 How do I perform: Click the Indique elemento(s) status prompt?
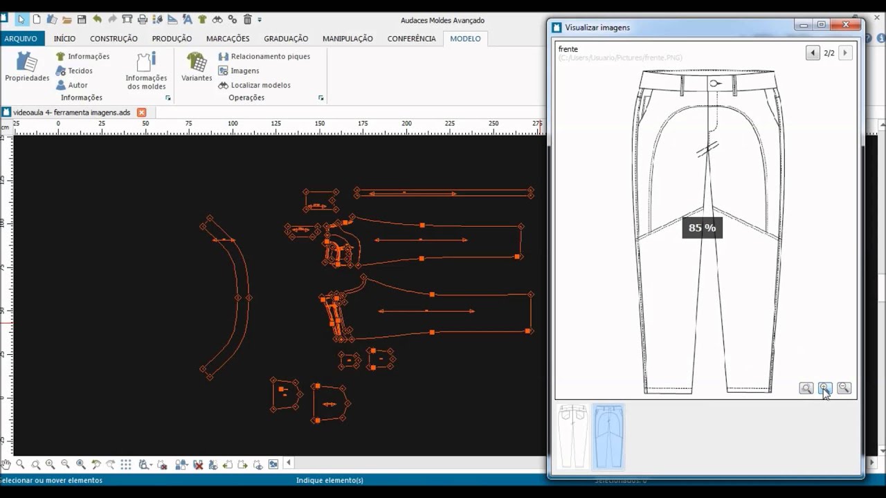(x=329, y=480)
